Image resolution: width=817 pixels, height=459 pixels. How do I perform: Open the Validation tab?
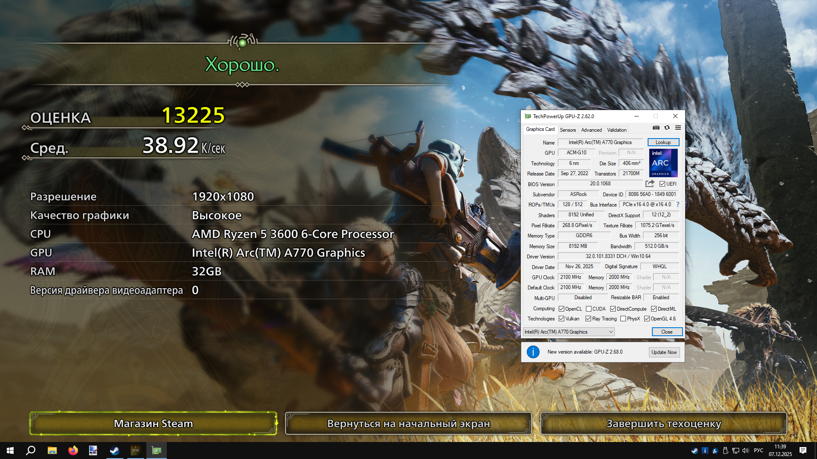click(x=617, y=130)
